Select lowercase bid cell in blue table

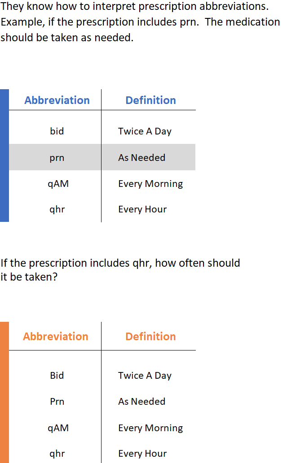[57, 131]
